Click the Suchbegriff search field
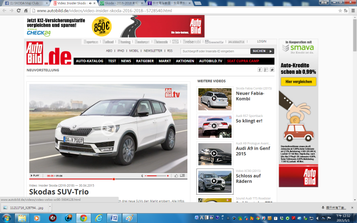The height and width of the screenshot is (223, 357). pos(215,51)
